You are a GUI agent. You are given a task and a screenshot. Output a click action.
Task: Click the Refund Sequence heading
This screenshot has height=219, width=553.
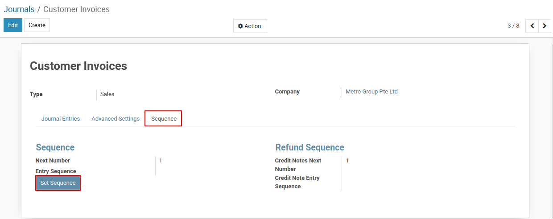point(310,147)
